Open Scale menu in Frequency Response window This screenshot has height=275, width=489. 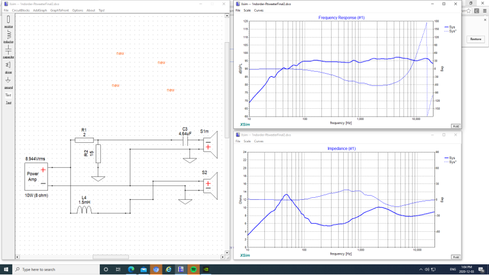(x=247, y=10)
